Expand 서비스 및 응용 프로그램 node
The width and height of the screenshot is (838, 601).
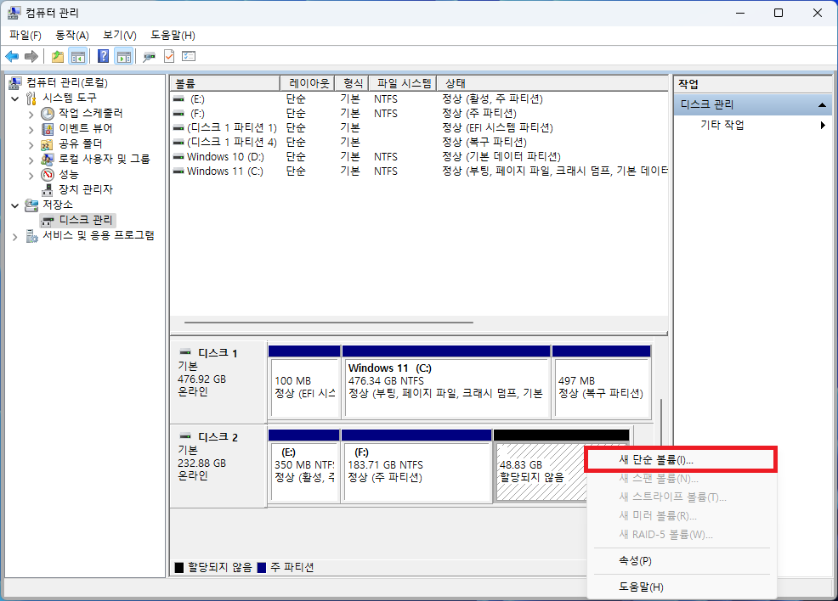point(14,236)
